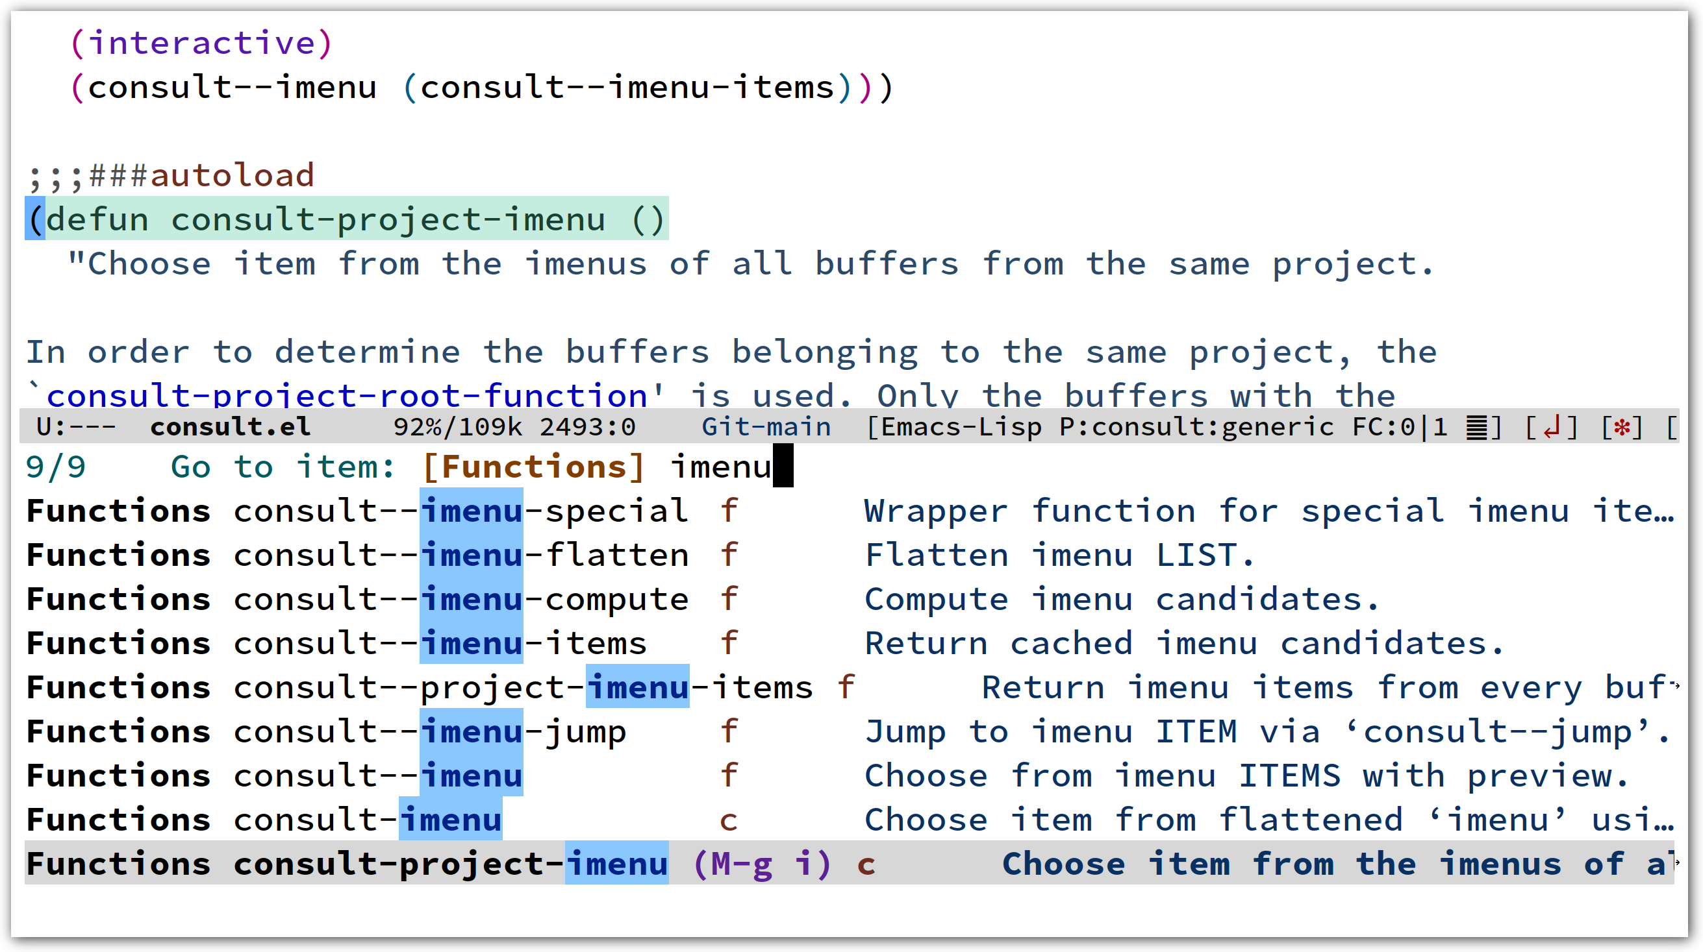Click the [Functions] narrowing label in prompt
The image size is (1703, 952).
pos(533,468)
